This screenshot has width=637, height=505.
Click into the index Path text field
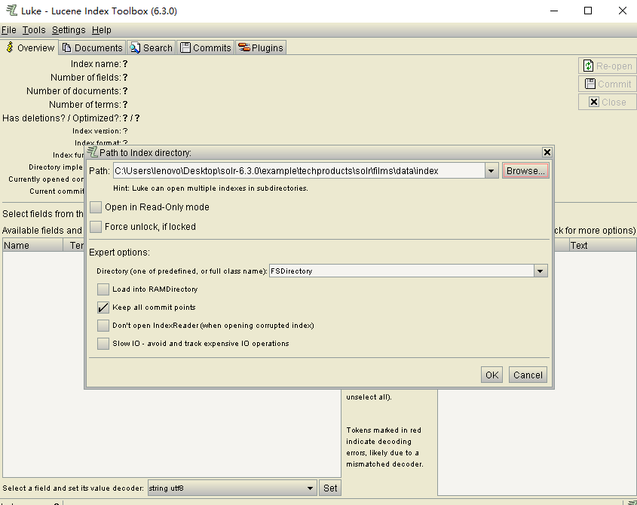pyautogui.click(x=299, y=170)
